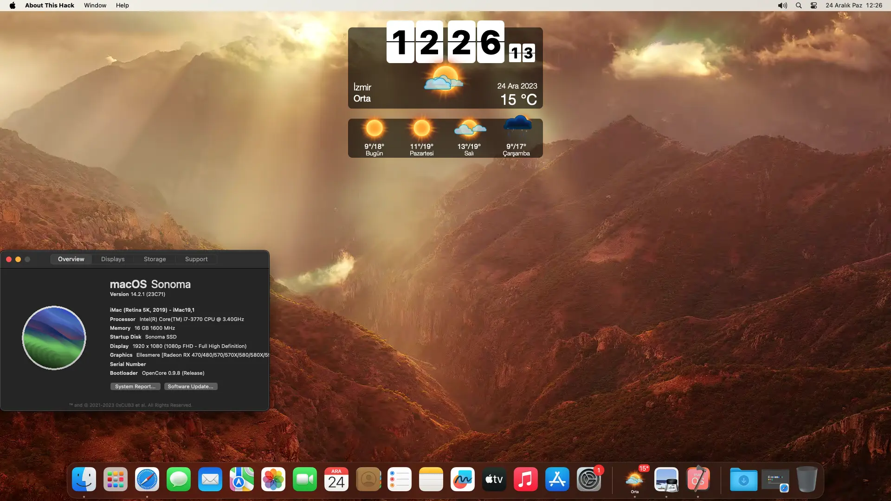The height and width of the screenshot is (501, 891).
Task: Click the Processor i7-3770 row
Action: click(x=177, y=319)
